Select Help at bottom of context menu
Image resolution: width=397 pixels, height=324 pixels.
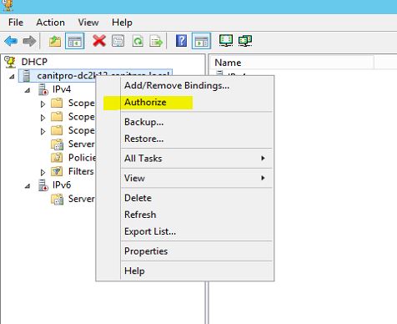134,271
